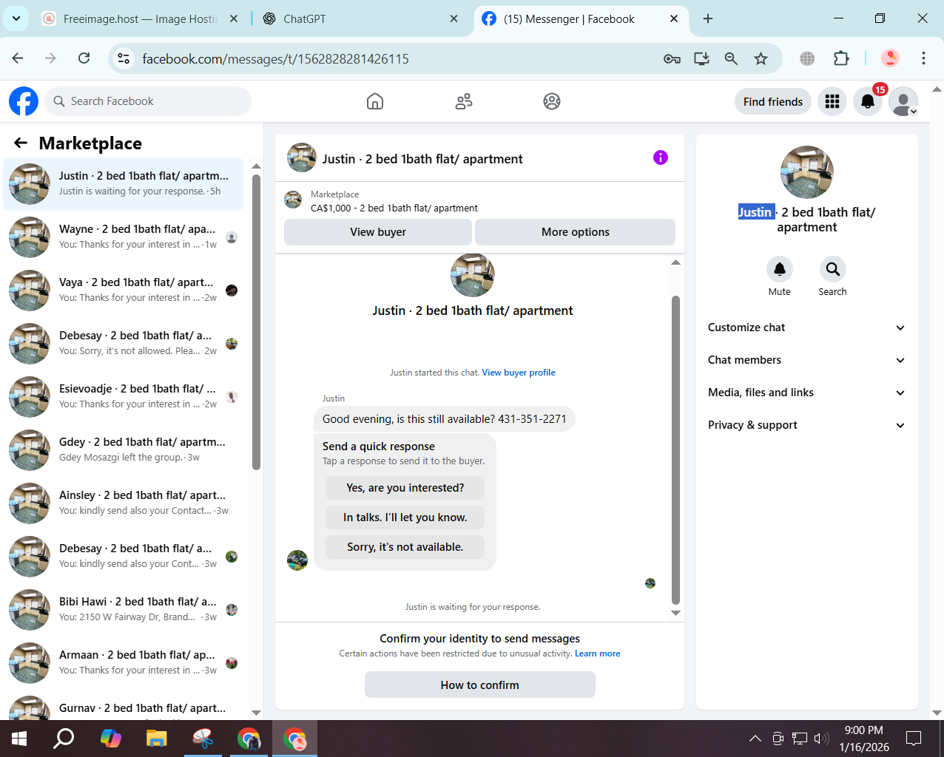Click the Find friends button
Screen dimensions: 944x757
coord(772,101)
